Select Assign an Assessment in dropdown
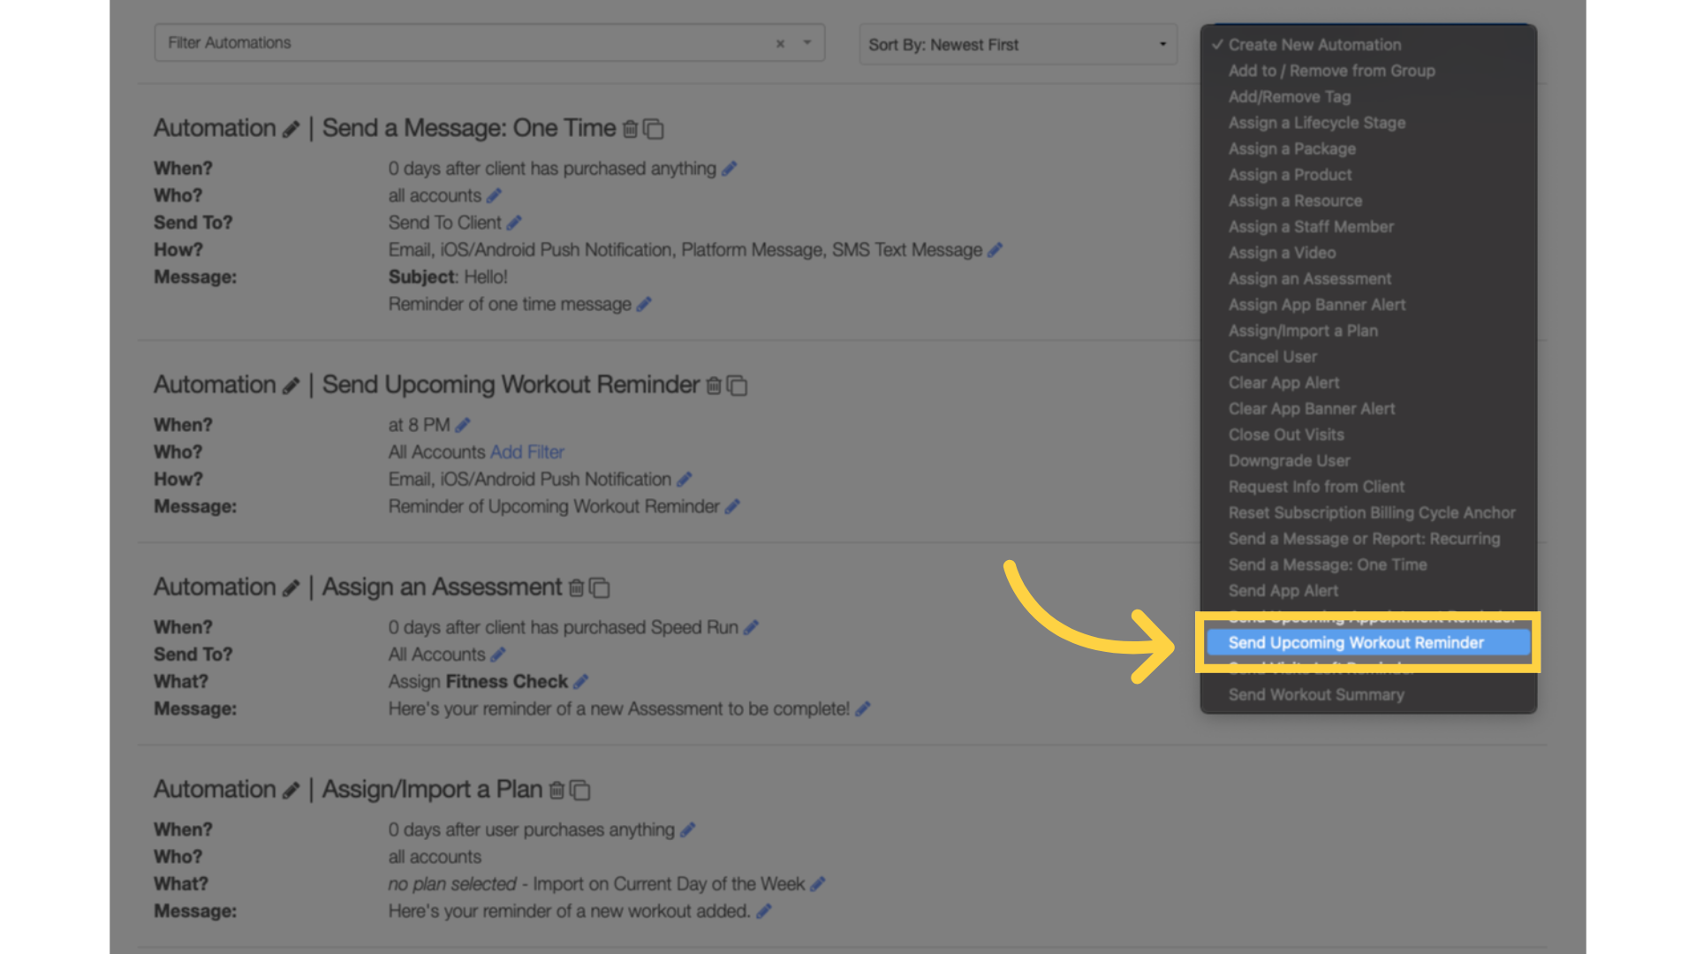Image resolution: width=1696 pixels, height=954 pixels. [x=1368, y=279]
